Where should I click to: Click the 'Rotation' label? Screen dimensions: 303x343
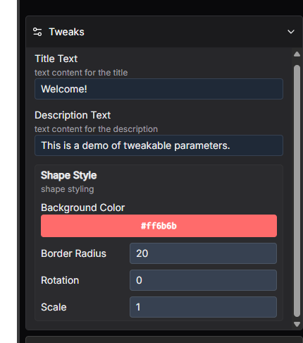click(x=60, y=280)
